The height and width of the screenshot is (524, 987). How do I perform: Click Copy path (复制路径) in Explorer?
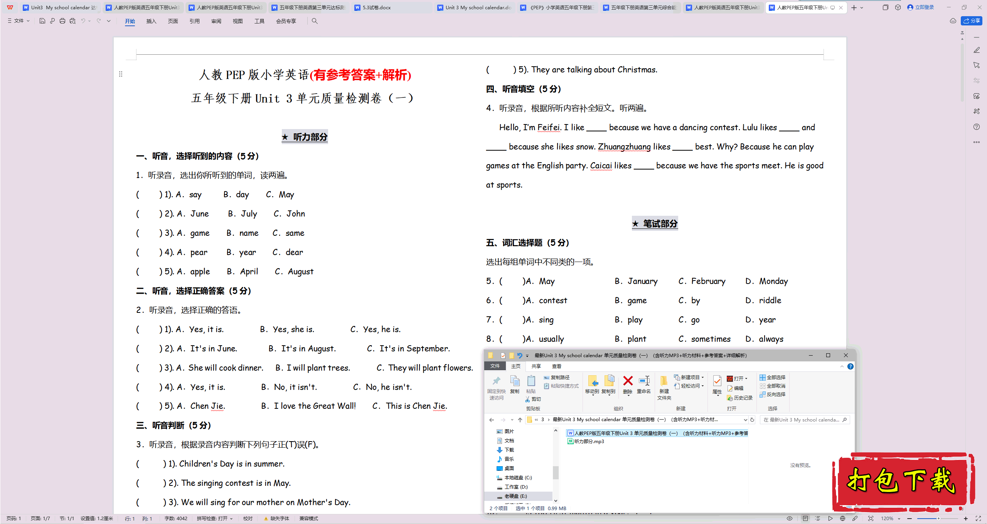(556, 378)
